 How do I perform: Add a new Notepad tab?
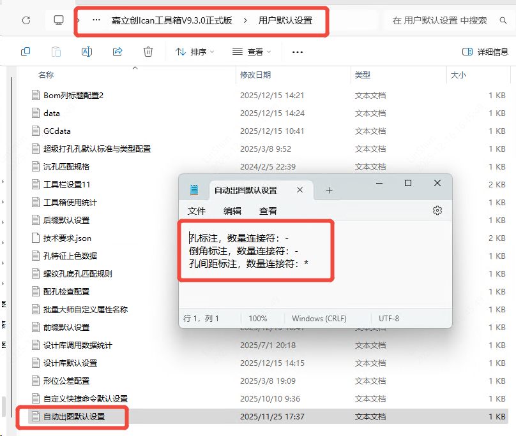pos(330,190)
